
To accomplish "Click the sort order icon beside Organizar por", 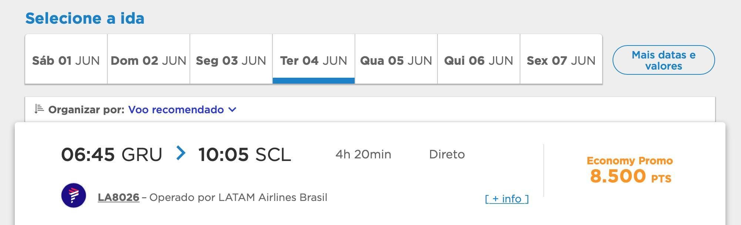I will coord(39,109).
